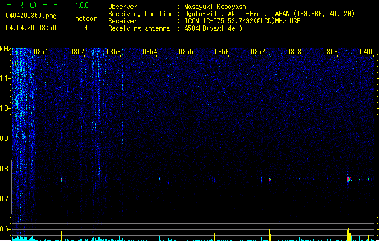
Task: Click the 0353 time marker
Action: (114, 52)
